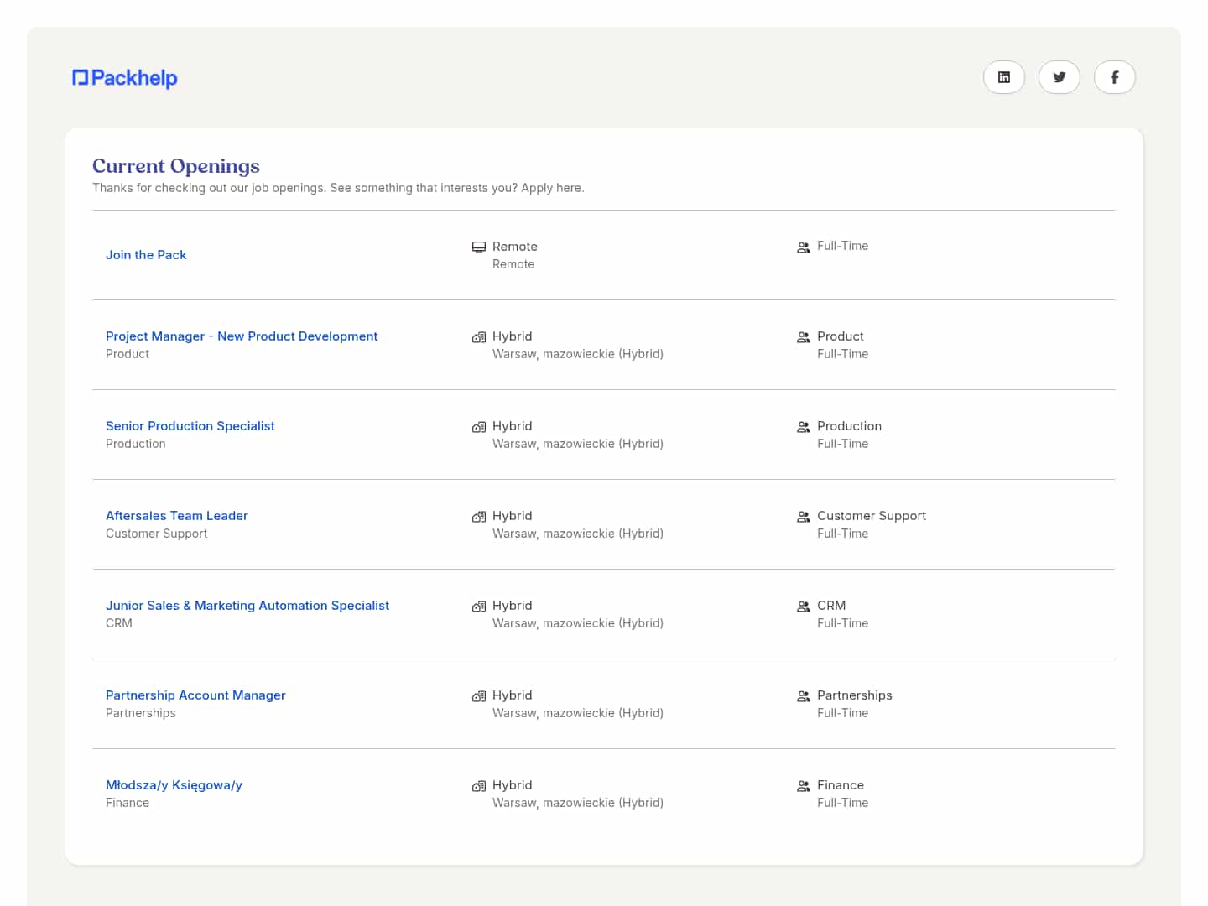Click hybrid building icon for Senior Production Specialist
Screen dimensions: 1208x906
[479, 427]
